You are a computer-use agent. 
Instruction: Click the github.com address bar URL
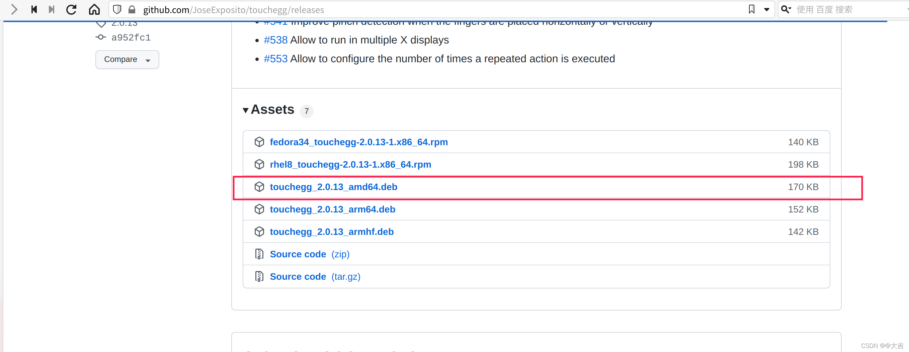pyautogui.click(x=234, y=10)
